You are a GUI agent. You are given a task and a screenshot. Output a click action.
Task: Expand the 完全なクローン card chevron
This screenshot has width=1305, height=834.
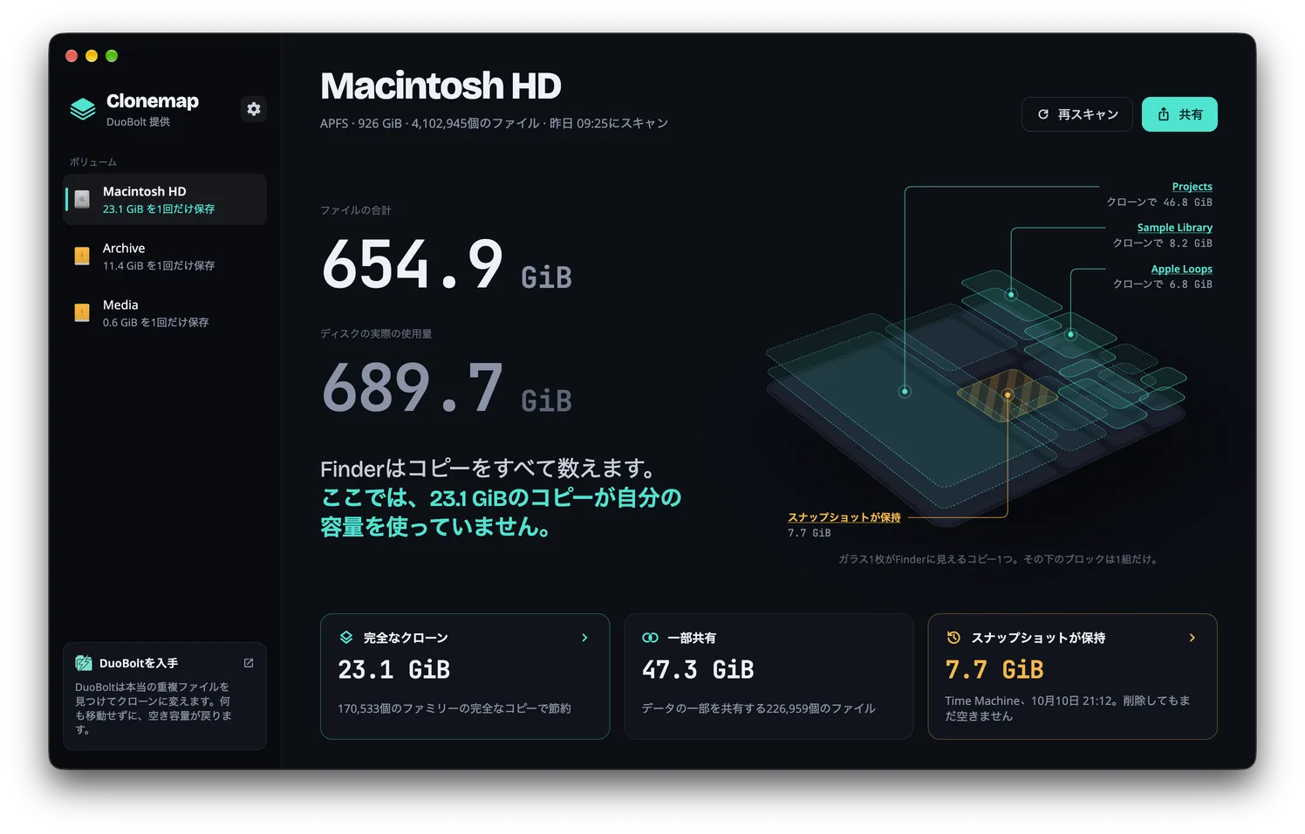(584, 638)
